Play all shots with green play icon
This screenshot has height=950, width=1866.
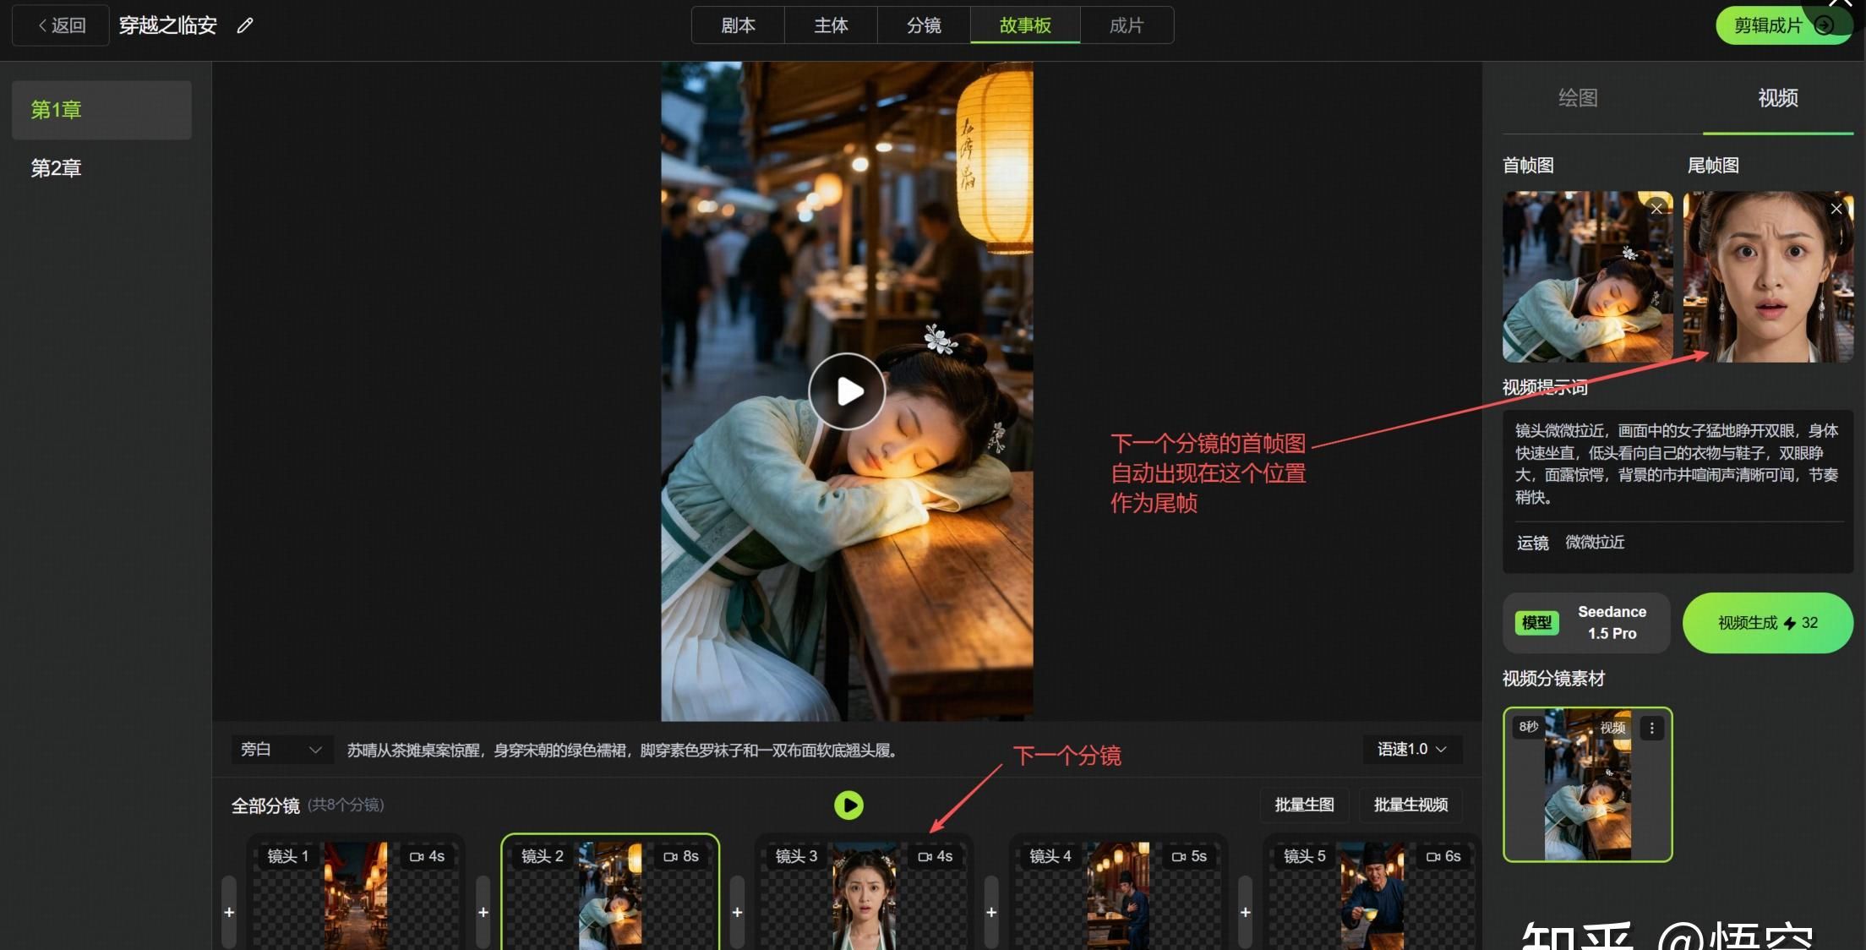pos(848,805)
